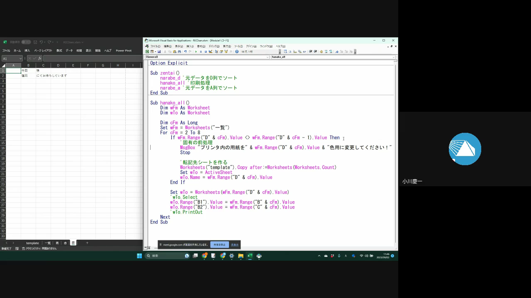Click the Find binoculars icon in VBA toolbar

[180, 52]
